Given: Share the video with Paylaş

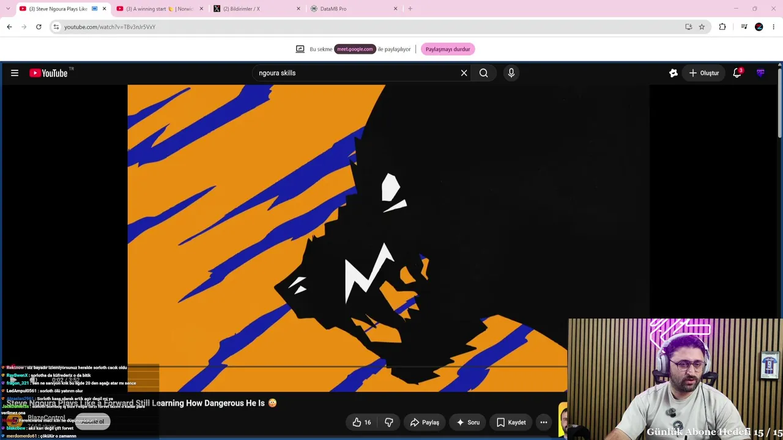Looking at the screenshot, I should click(425, 422).
